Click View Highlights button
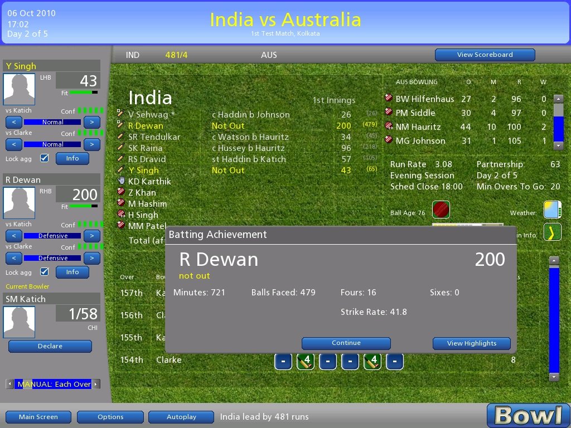Screen dimensions: 571x428 click(x=472, y=343)
